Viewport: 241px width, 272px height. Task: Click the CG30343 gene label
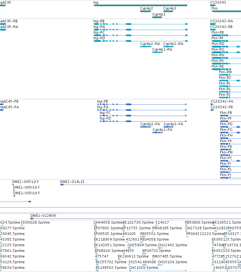point(218,3)
